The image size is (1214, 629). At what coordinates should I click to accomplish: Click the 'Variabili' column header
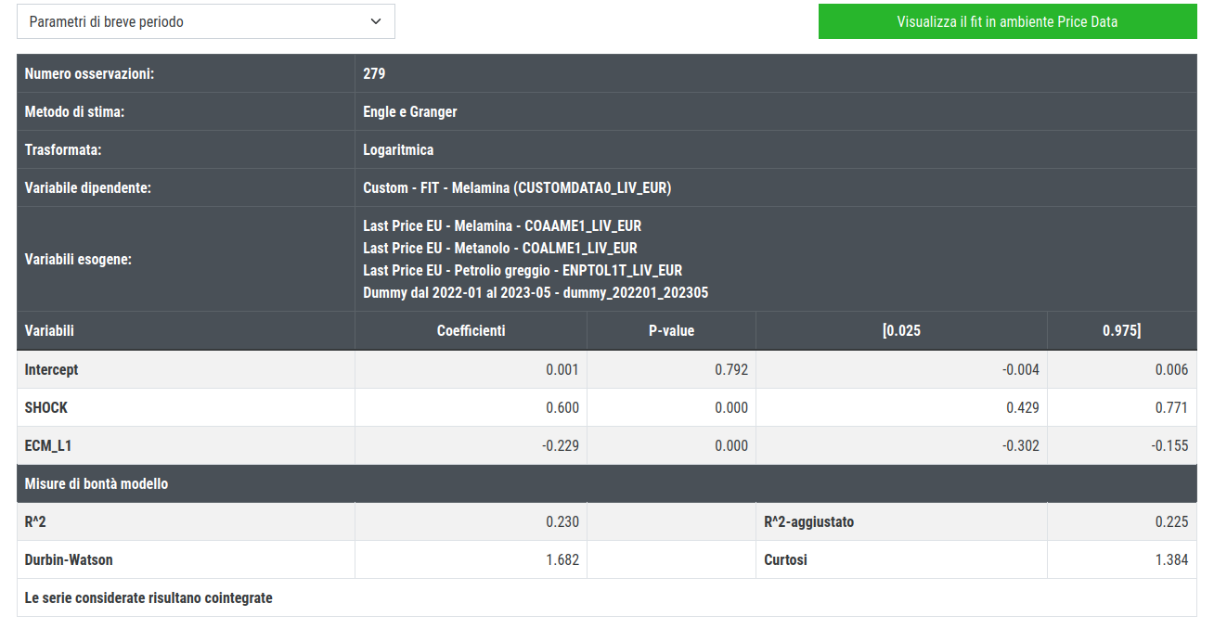pyautogui.click(x=49, y=330)
